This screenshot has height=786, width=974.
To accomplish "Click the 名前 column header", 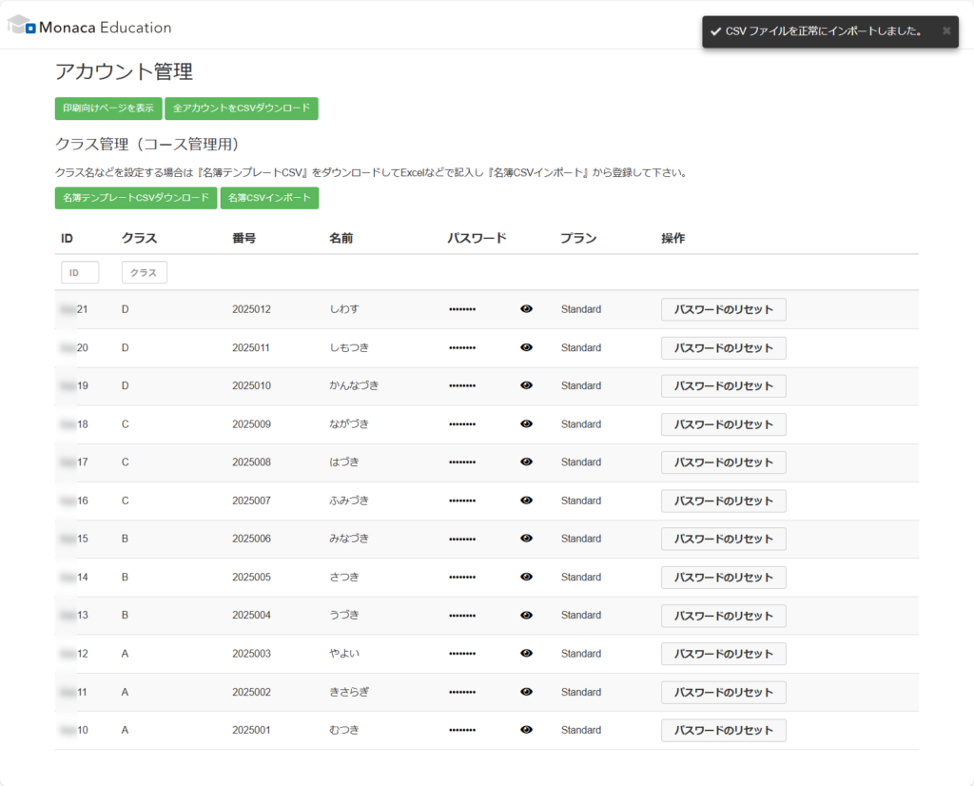I will [x=341, y=238].
